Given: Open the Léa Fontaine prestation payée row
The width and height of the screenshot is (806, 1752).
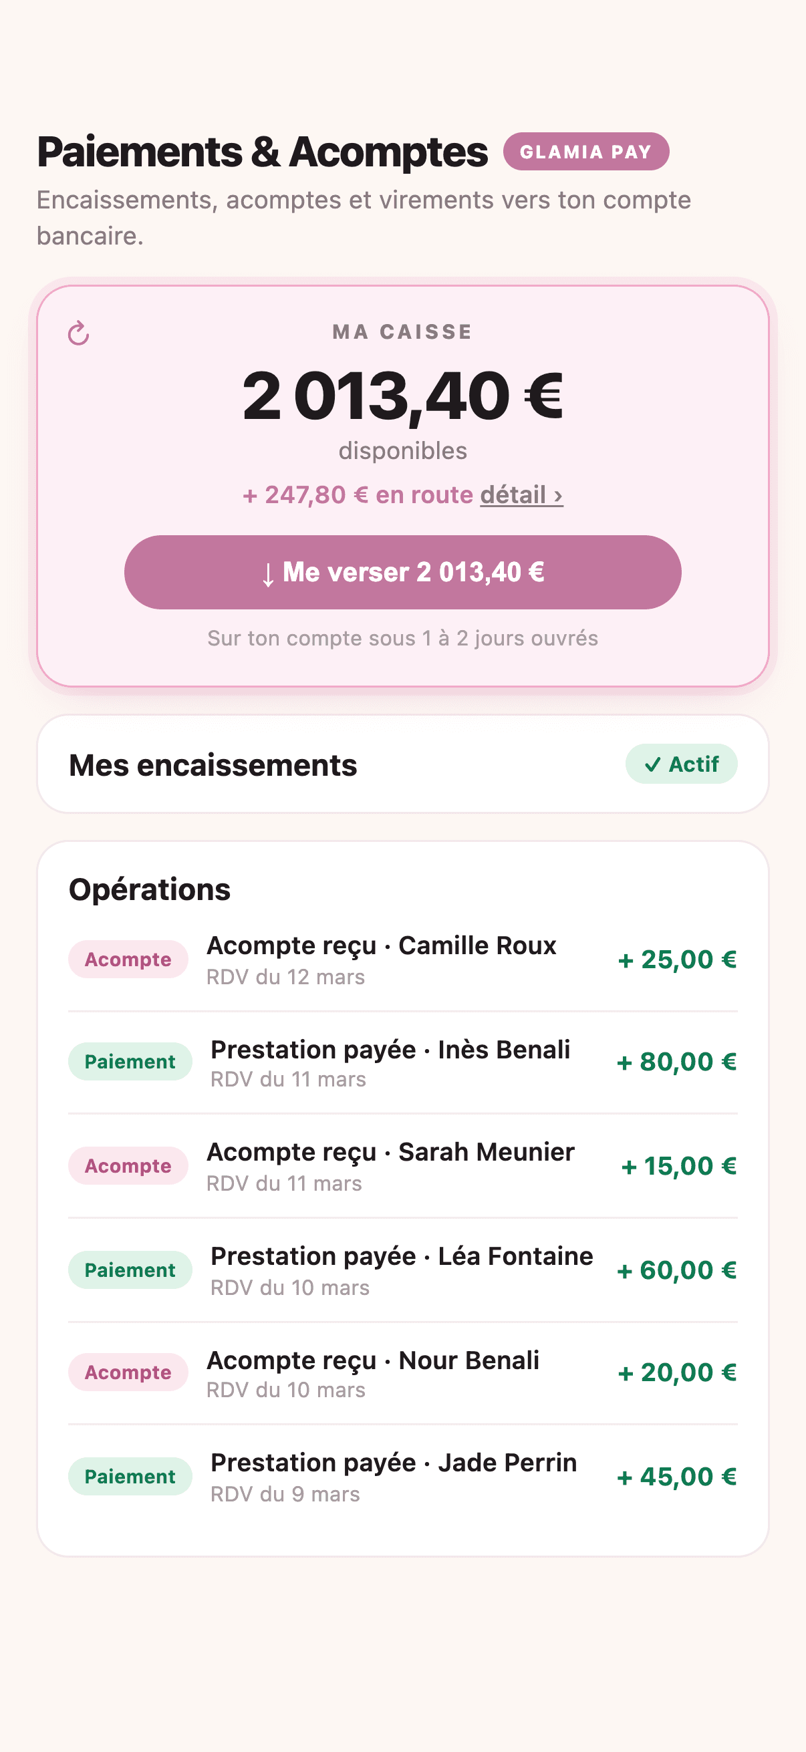Looking at the screenshot, I should click(x=402, y=1270).
